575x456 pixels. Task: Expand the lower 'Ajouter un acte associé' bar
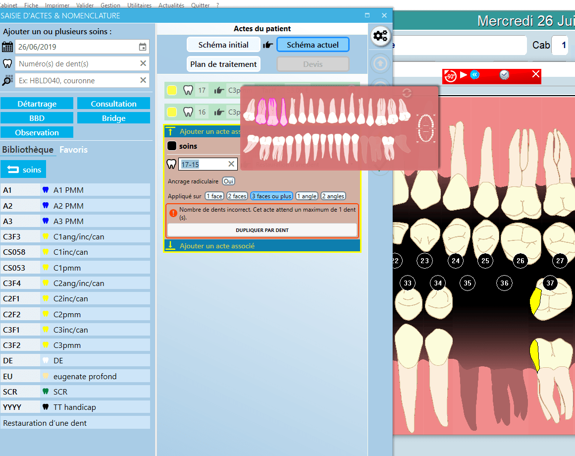coord(262,246)
